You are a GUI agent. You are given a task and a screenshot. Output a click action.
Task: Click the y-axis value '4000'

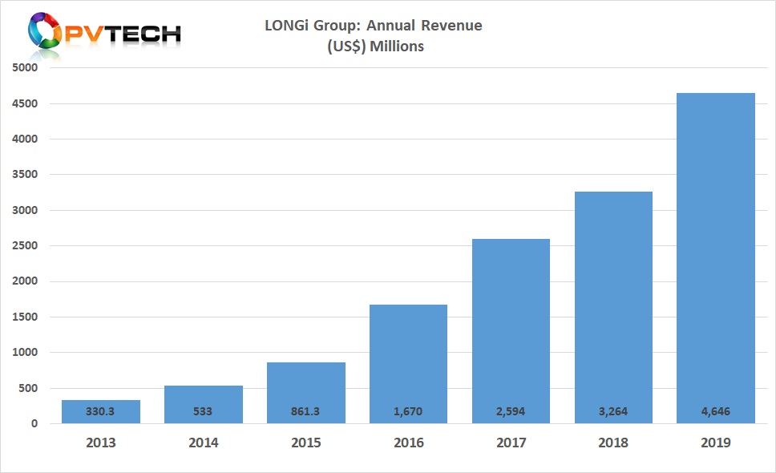[x=25, y=139]
